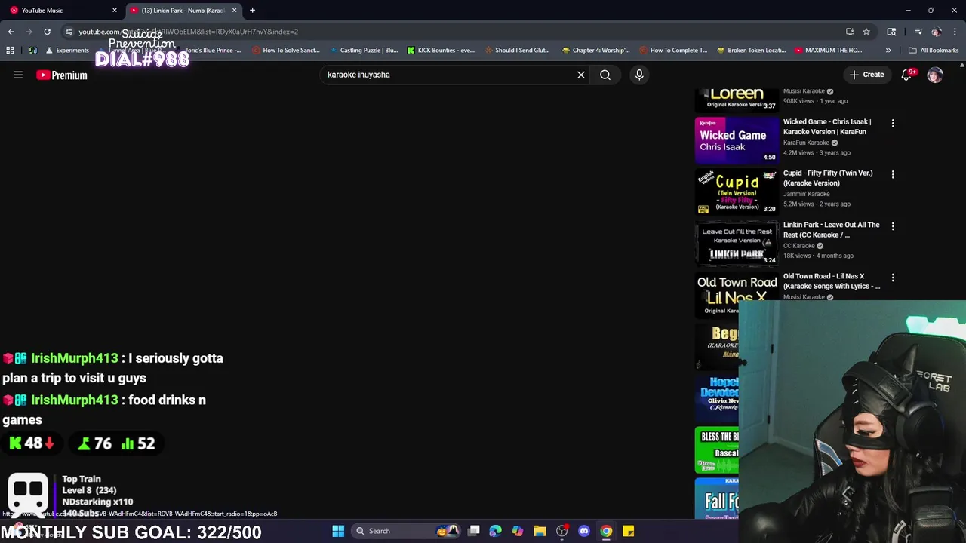966x543 pixels.
Task: Open more options for Cupid Fifty Fifty video
Action: (x=893, y=174)
